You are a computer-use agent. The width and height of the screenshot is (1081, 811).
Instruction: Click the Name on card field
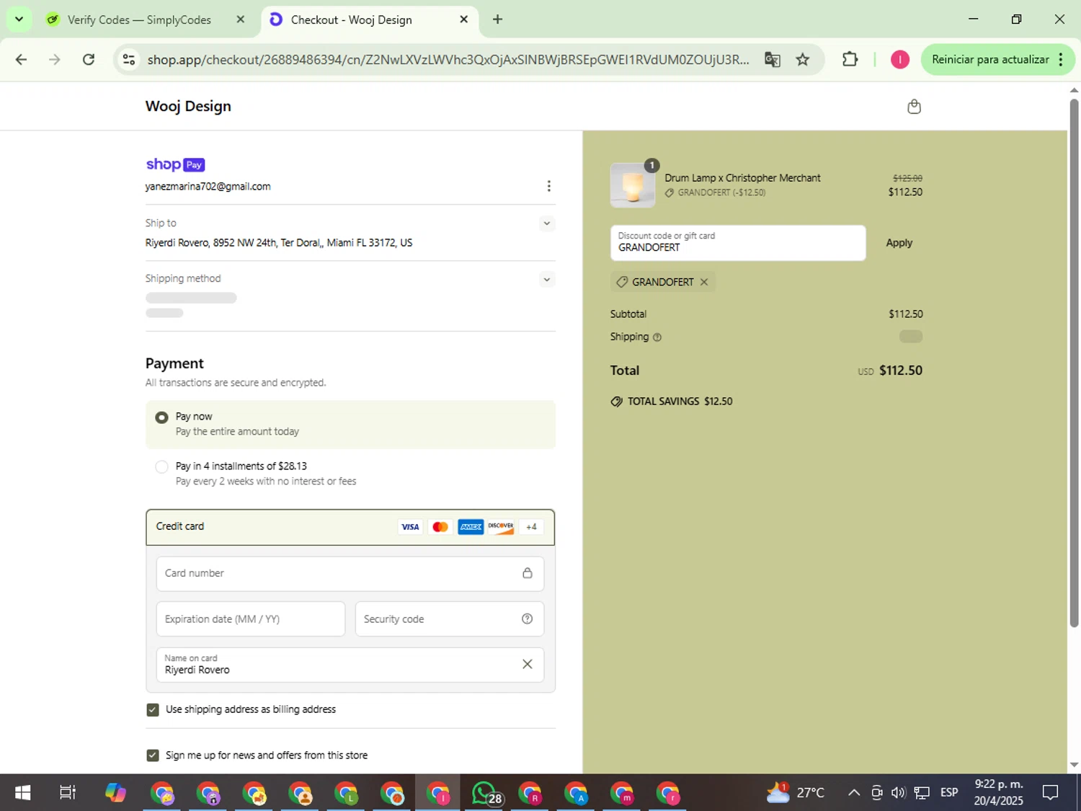coord(350,665)
